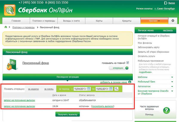Click the Дата и время column header
The height and width of the screenshot is (122, 179).
pyautogui.click(x=59, y=95)
